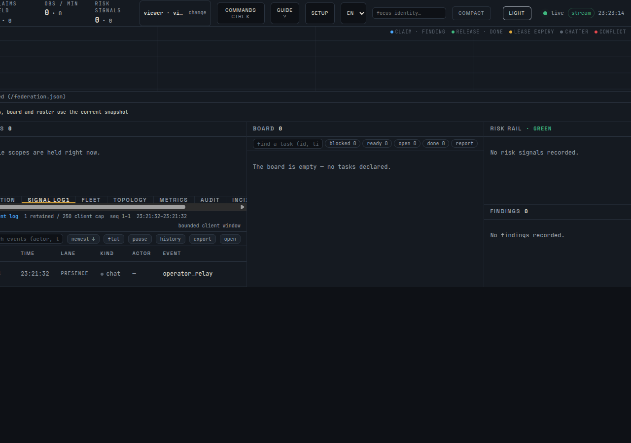
Task: Click the KIND column header
Action: 107,253
